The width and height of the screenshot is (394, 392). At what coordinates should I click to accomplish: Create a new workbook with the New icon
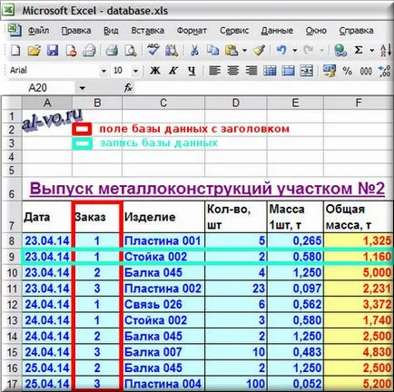(x=15, y=50)
